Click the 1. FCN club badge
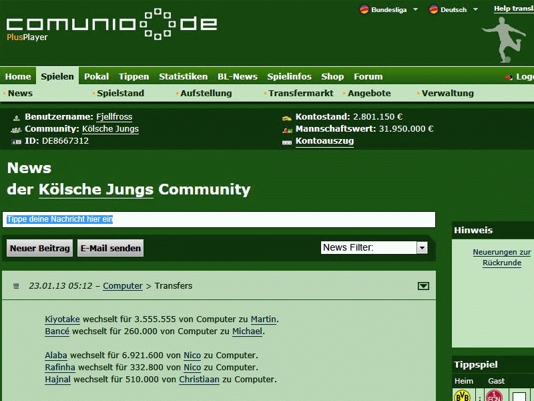Viewport: 534px width, 401px height. tap(494, 396)
